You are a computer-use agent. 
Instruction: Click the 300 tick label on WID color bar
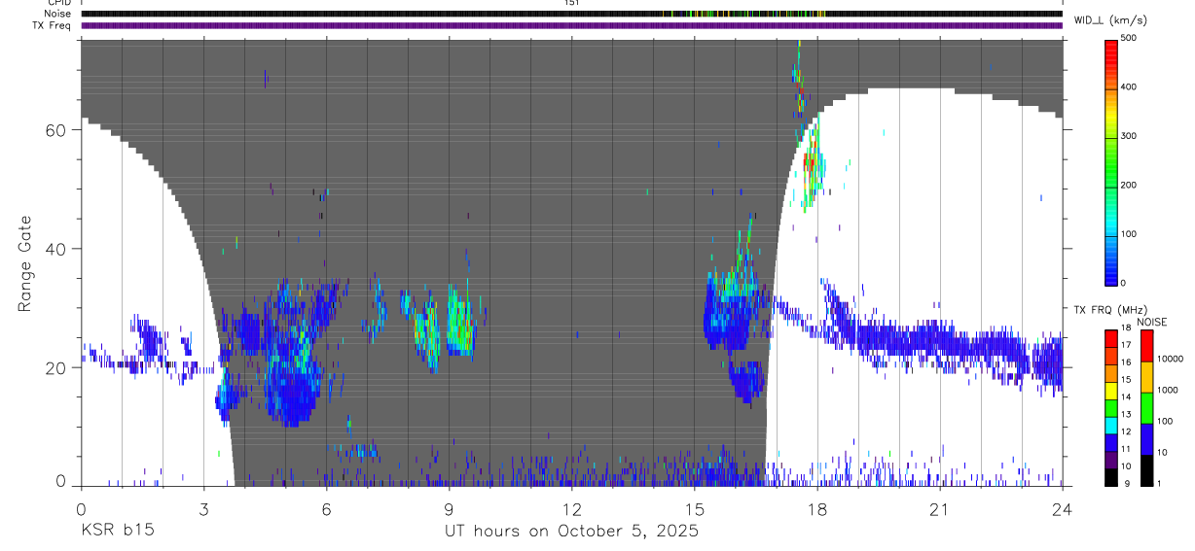click(x=1130, y=136)
